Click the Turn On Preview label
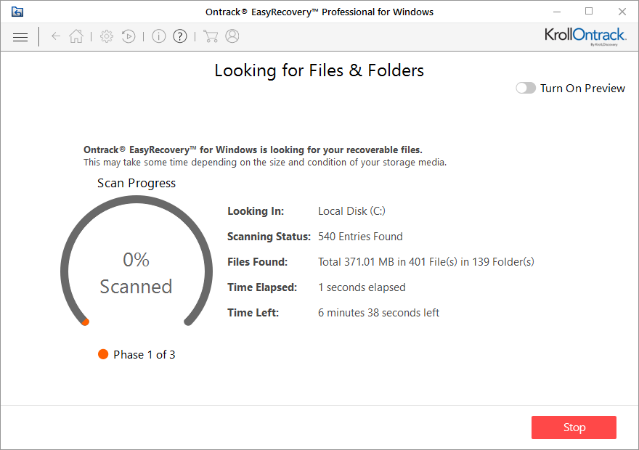 tap(582, 88)
